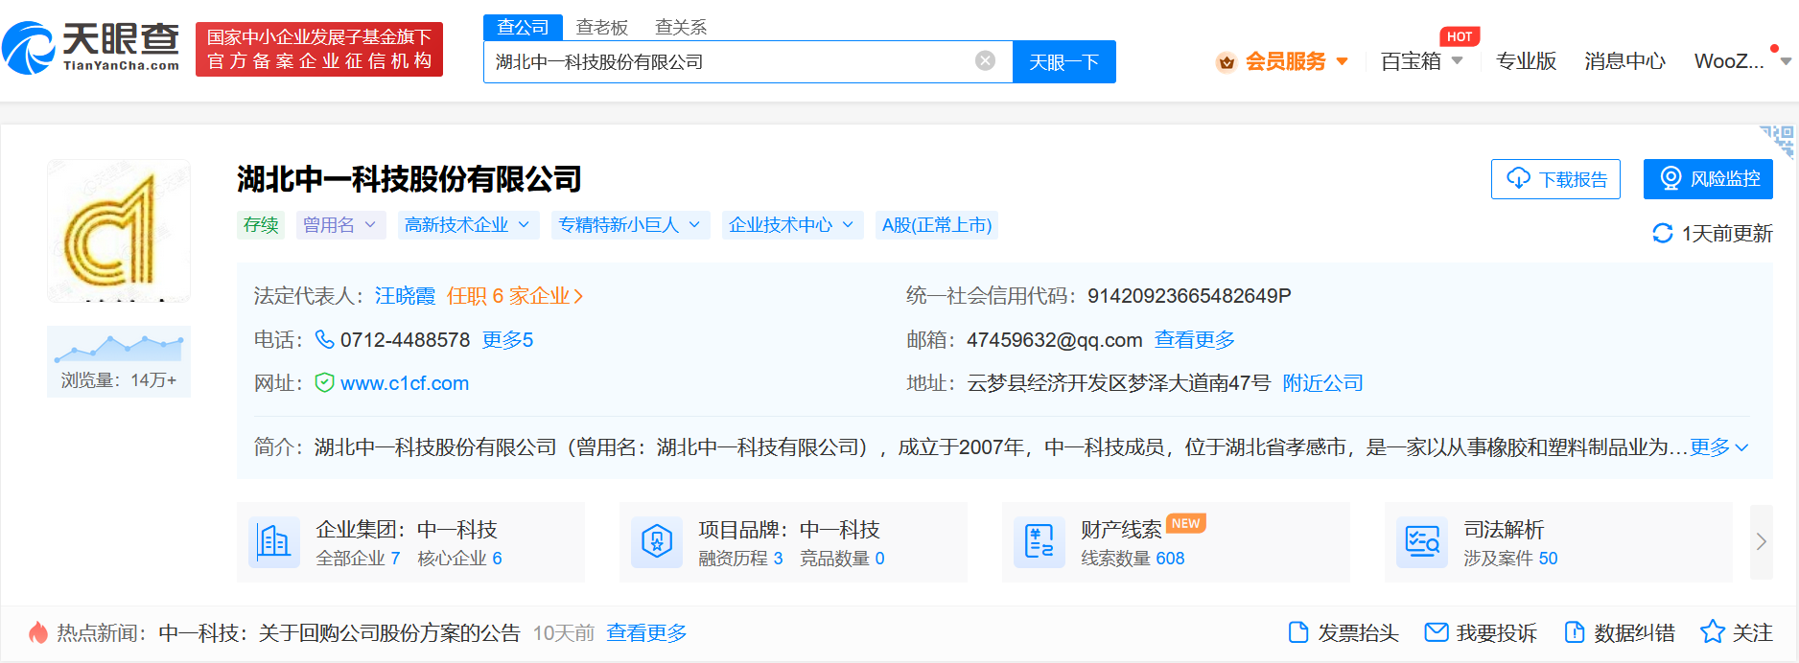Open the www.c1cf.com website link

(x=405, y=383)
